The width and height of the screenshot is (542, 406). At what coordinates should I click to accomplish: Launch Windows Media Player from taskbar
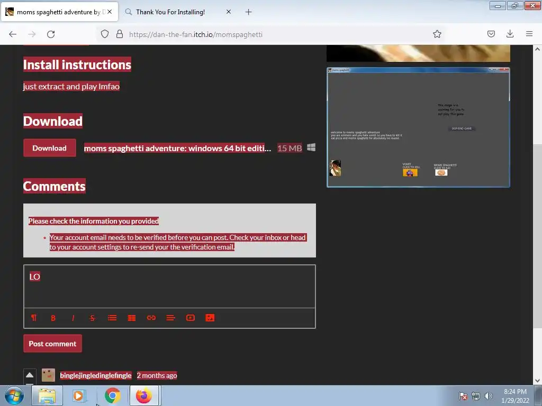(x=79, y=395)
